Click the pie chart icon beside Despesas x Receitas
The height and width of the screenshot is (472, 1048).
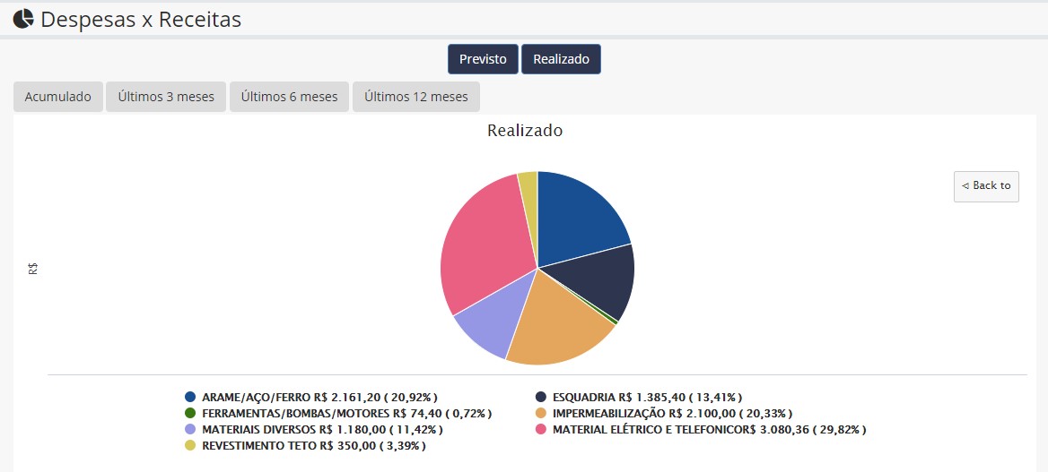(x=23, y=19)
